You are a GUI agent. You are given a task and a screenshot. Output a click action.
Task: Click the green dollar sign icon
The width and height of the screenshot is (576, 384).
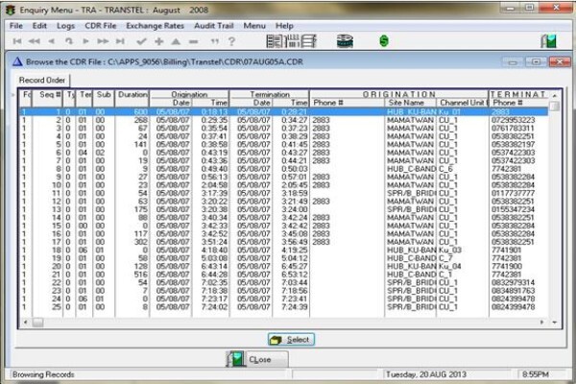[x=384, y=40]
